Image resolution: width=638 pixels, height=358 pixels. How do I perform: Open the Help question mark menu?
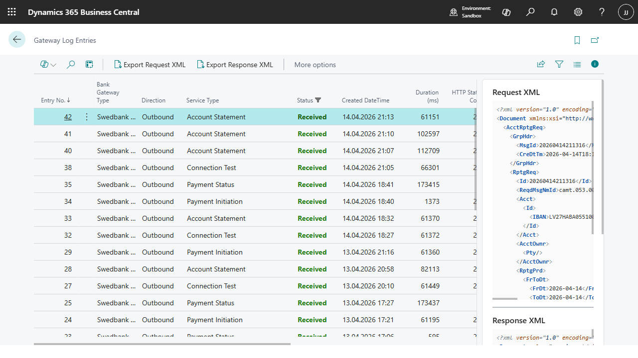[x=602, y=12]
